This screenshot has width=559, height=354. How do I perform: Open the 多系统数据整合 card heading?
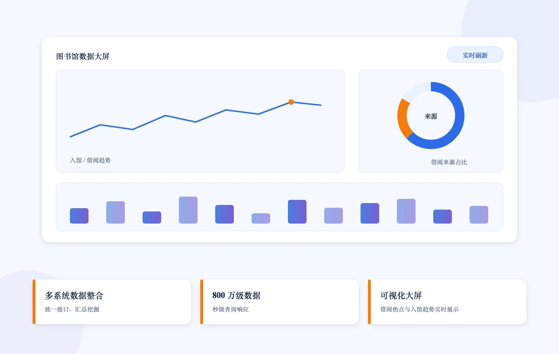coord(74,296)
